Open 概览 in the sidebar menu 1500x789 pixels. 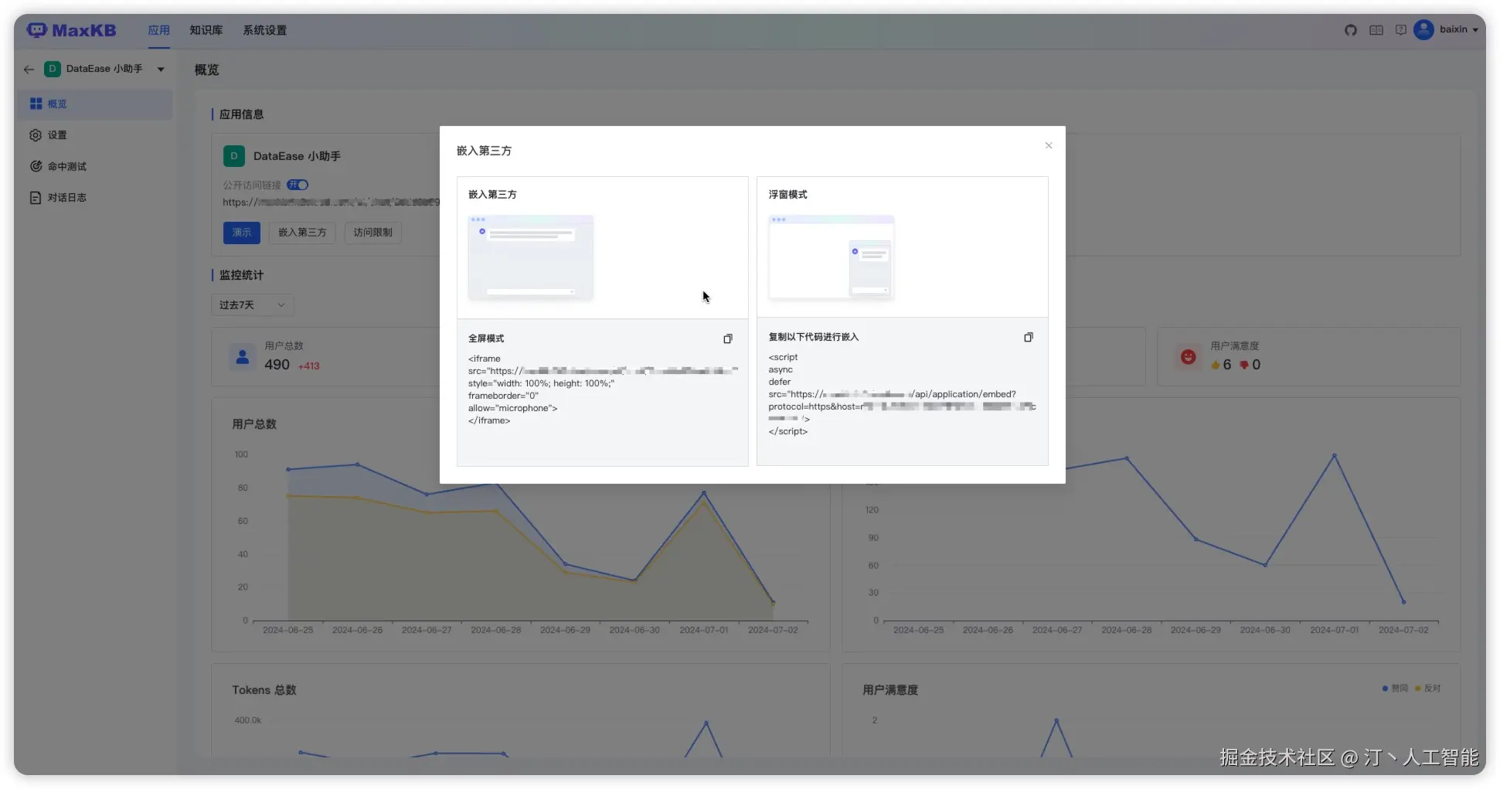point(95,104)
